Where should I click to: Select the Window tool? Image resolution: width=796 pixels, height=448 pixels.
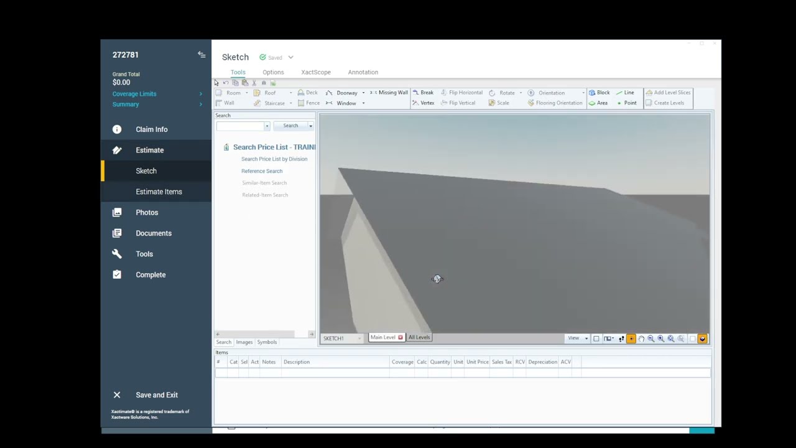tap(341, 103)
